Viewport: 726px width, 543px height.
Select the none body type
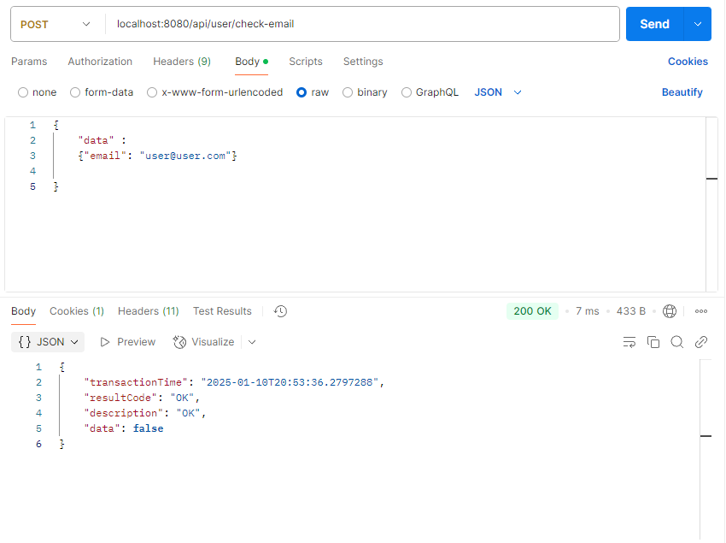(x=23, y=92)
